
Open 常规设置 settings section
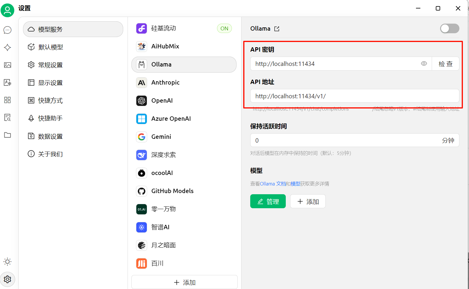tap(73, 65)
